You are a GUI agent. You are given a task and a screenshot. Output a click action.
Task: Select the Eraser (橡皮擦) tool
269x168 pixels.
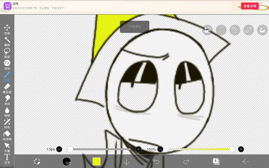coord(7,89)
